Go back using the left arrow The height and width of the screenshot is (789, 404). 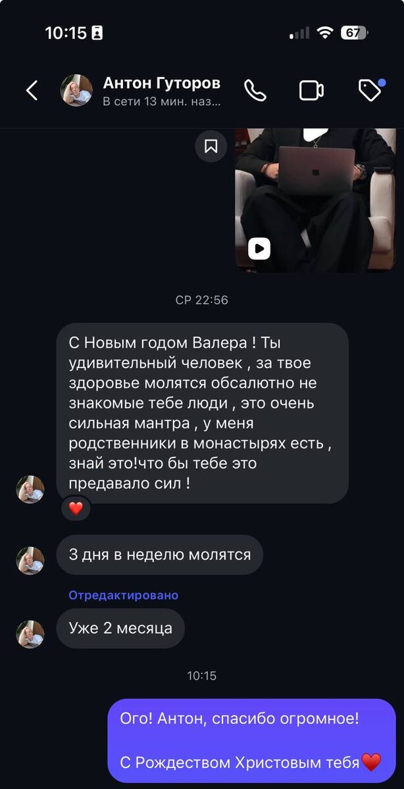32,91
